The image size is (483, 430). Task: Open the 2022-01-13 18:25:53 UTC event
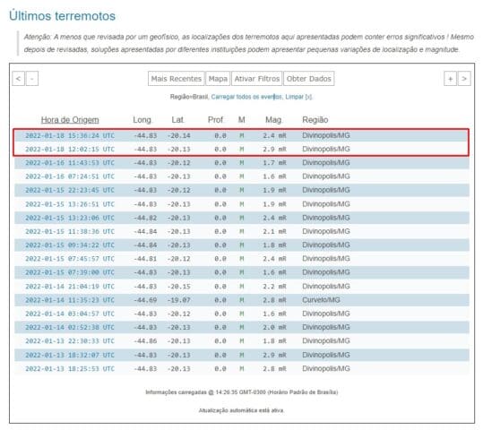click(70, 369)
